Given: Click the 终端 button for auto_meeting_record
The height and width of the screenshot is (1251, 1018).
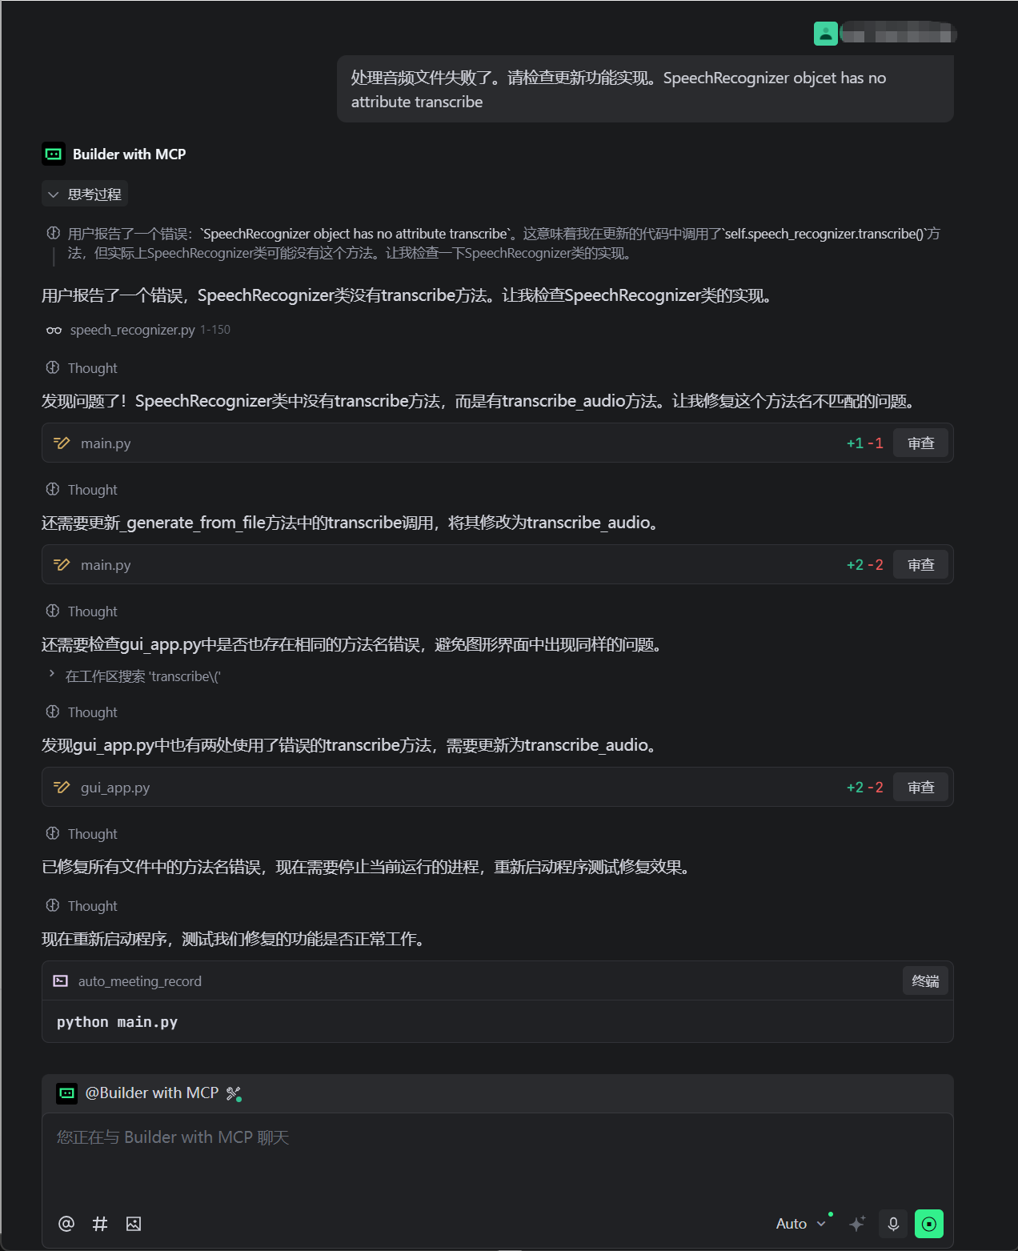Looking at the screenshot, I should pos(925,980).
